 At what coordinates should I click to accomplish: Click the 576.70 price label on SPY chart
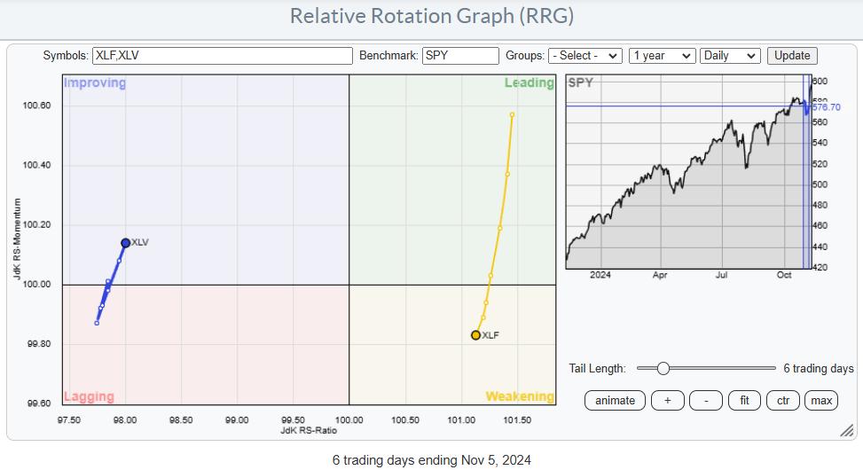click(x=827, y=107)
